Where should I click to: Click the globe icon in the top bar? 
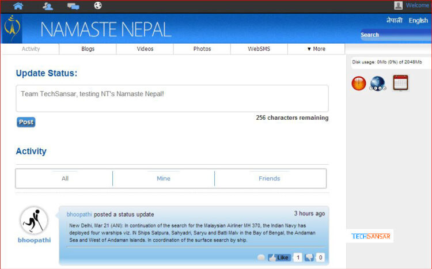pyautogui.click(x=98, y=6)
